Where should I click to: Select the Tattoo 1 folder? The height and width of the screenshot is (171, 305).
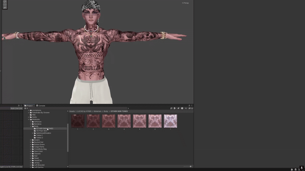tap(40, 135)
